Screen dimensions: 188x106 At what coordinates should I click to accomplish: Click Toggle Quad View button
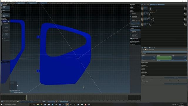point(135,26)
